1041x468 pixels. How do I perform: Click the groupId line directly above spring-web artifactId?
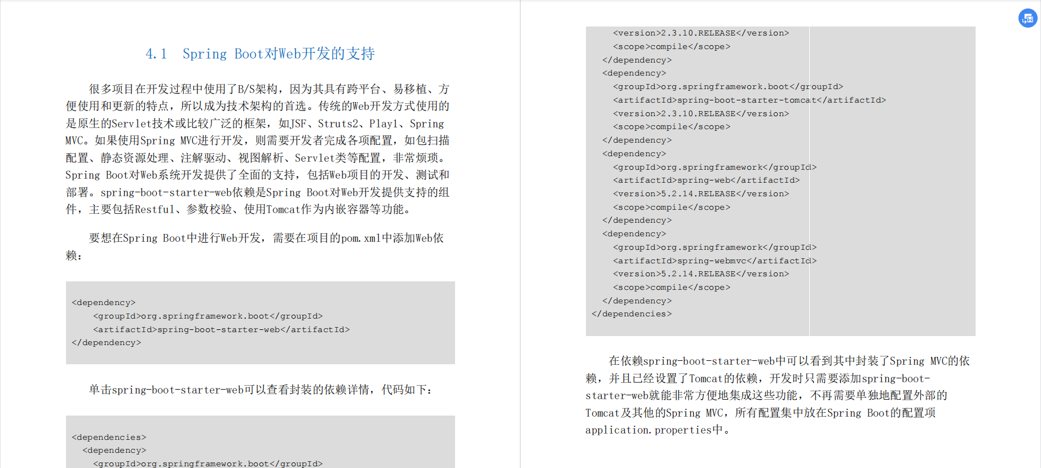(x=714, y=167)
